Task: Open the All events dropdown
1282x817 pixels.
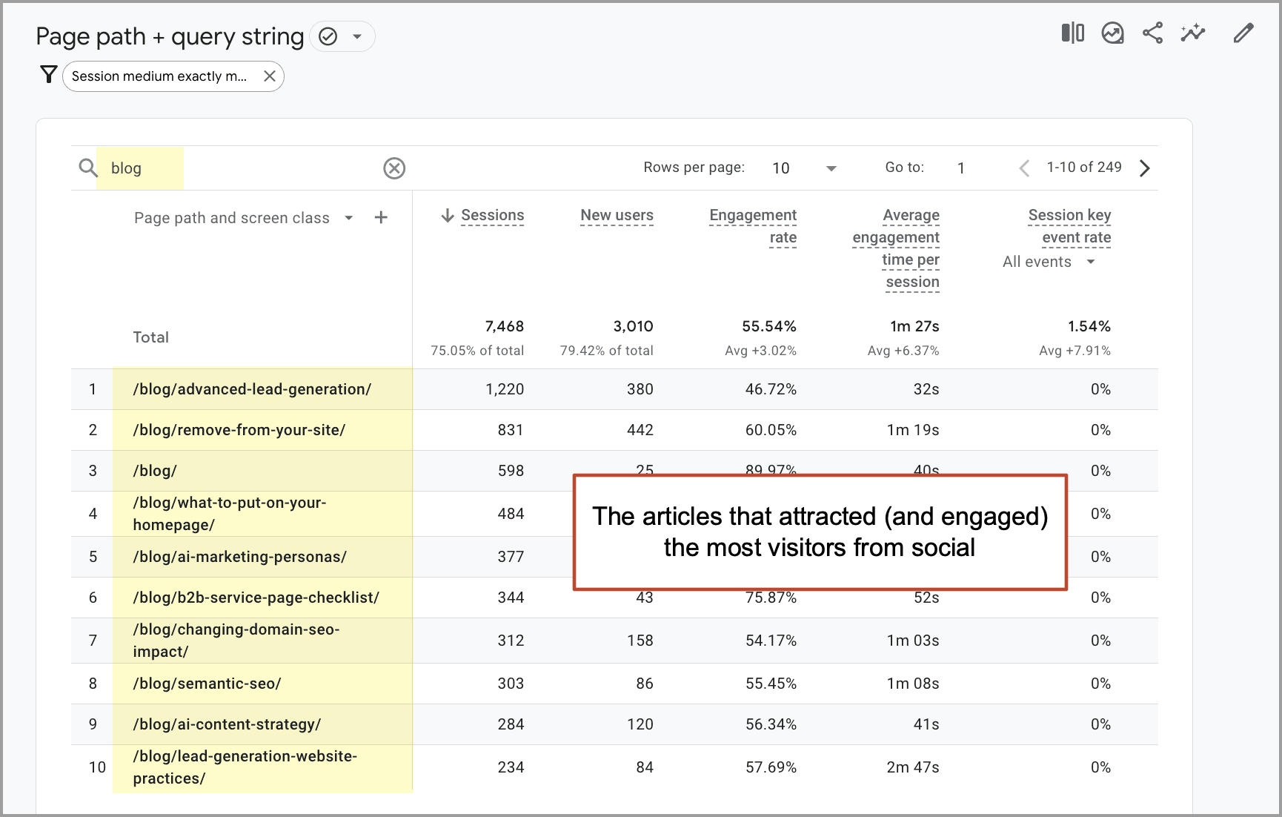Action: (1049, 262)
